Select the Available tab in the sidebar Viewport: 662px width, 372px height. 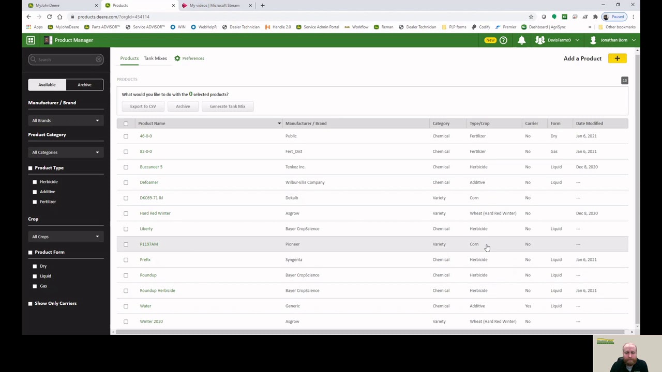coord(47,85)
